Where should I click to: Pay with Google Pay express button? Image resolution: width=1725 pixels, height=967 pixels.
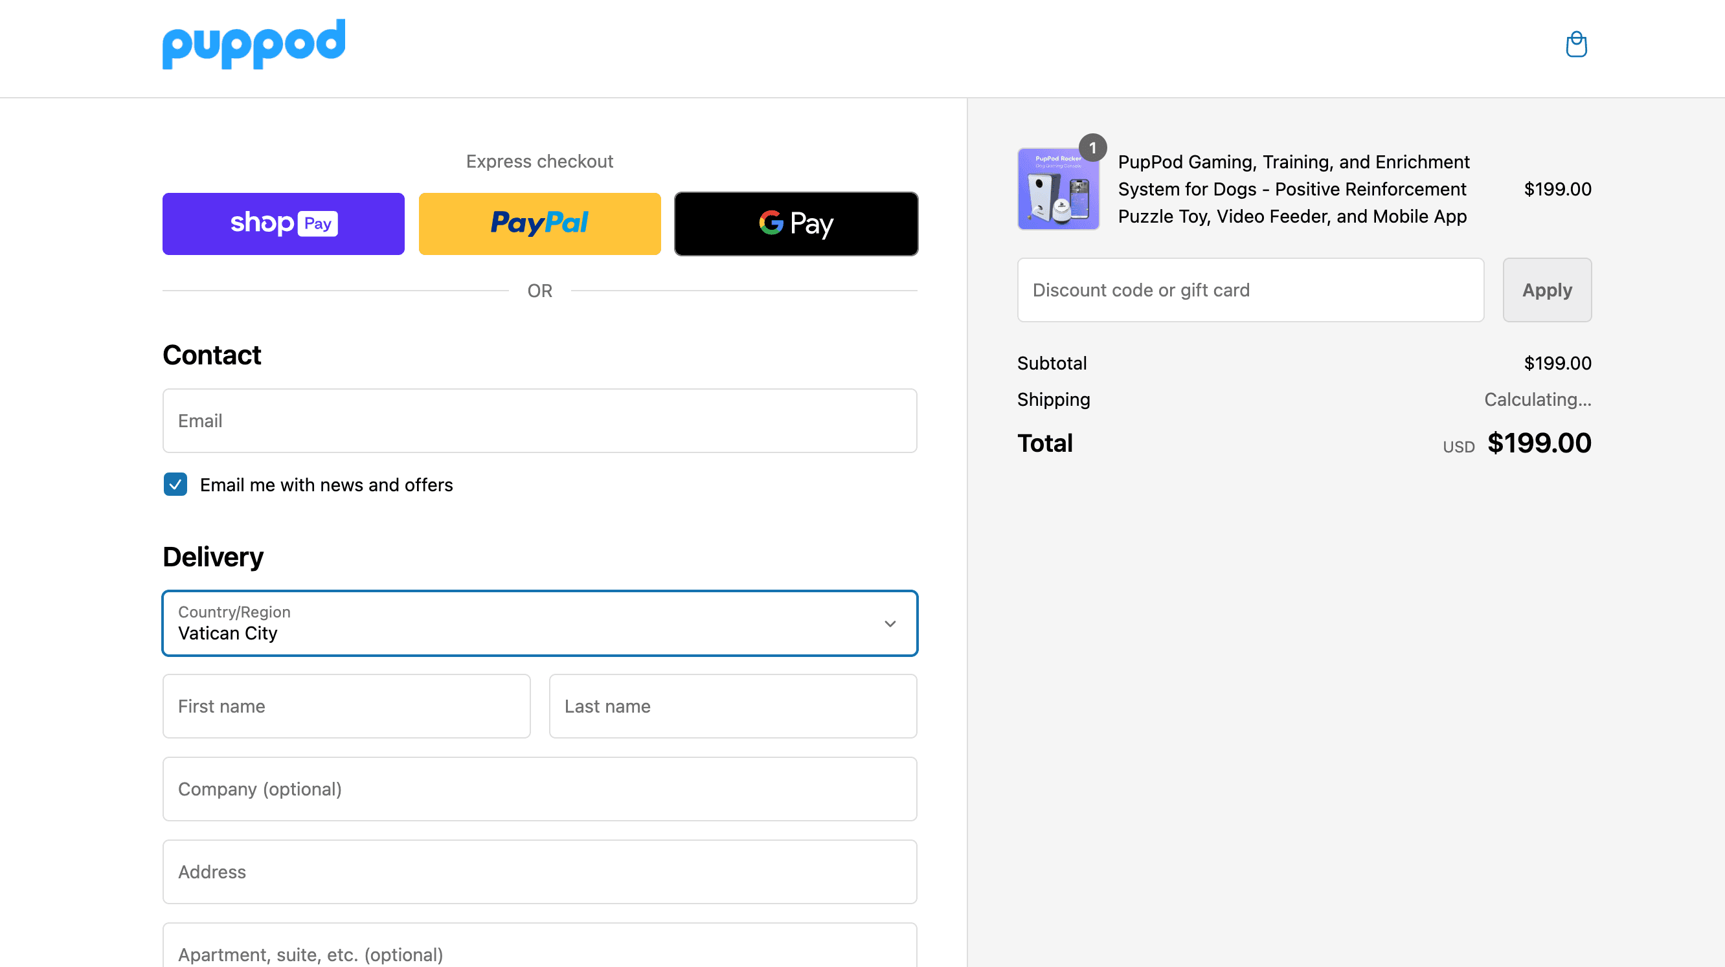click(796, 223)
